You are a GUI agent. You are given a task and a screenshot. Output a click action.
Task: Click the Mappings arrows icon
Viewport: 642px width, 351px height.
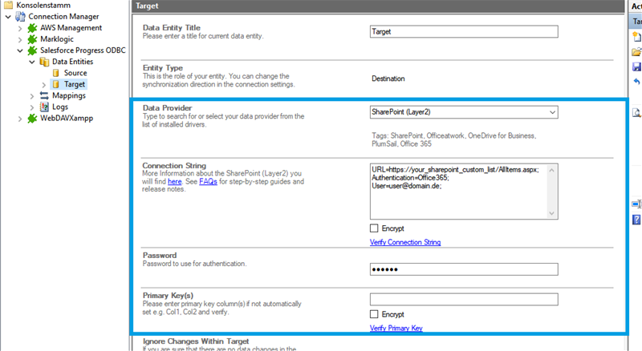click(x=44, y=95)
